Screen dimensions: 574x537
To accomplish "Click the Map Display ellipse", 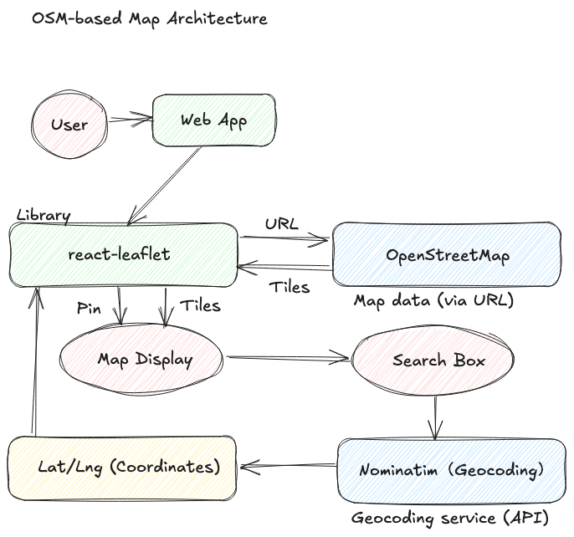I will (x=141, y=359).
